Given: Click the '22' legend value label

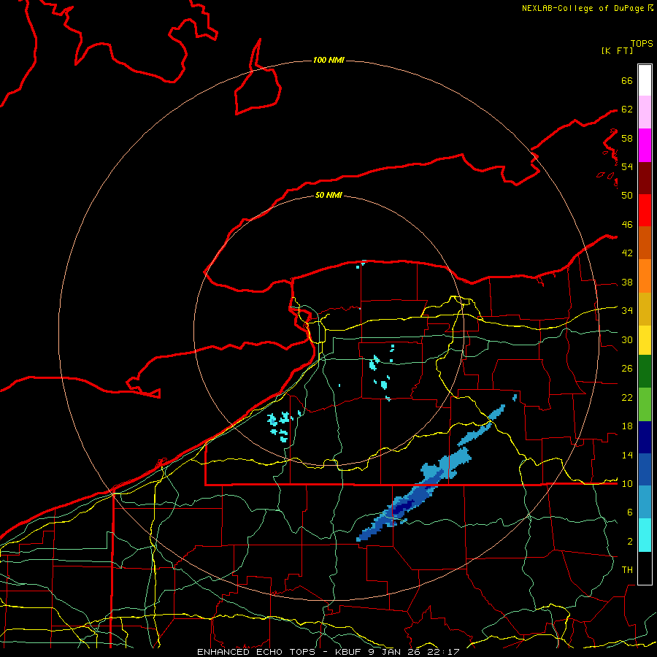Looking at the screenshot, I should tap(627, 398).
